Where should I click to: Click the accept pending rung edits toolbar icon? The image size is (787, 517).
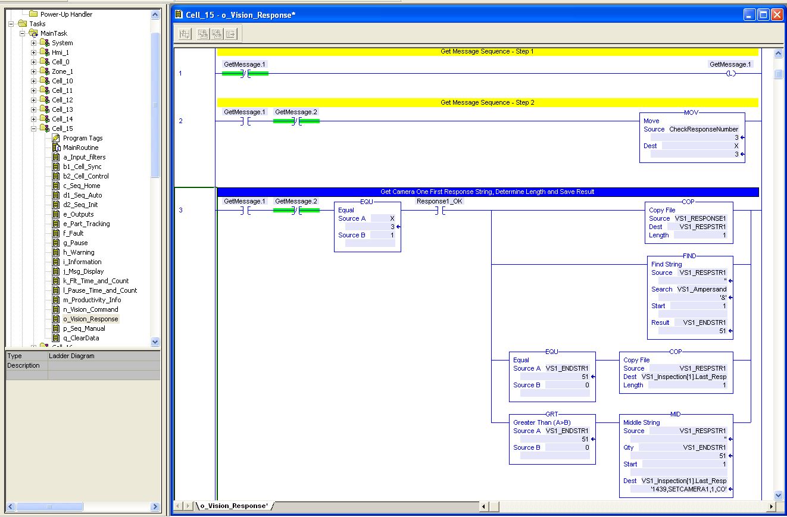tap(184, 34)
